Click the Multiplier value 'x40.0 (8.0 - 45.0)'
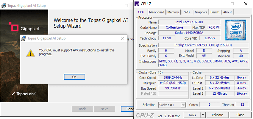253x119 pixels. [173, 83]
